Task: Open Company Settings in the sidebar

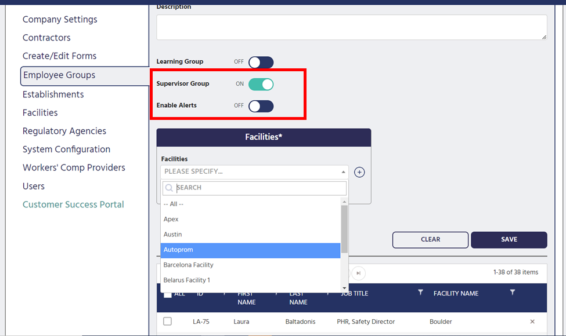Action: click(60, 19)
